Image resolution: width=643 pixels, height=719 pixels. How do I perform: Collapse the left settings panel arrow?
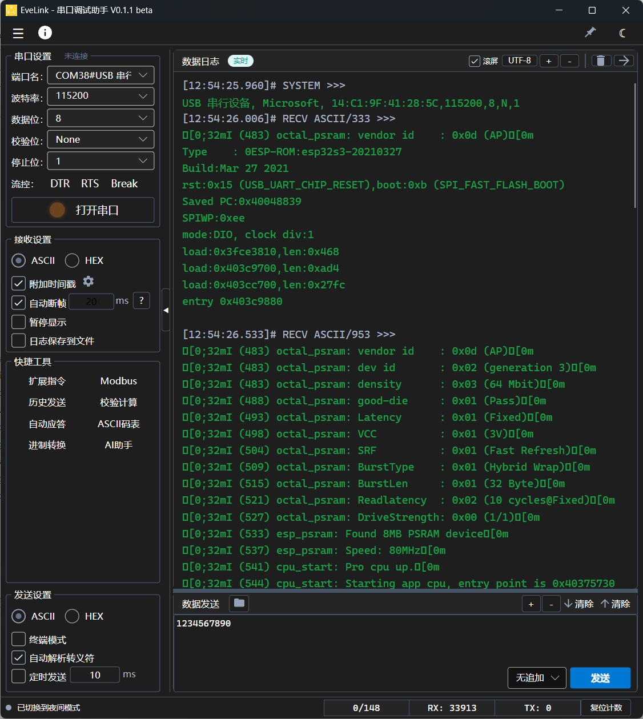(166, 310)
